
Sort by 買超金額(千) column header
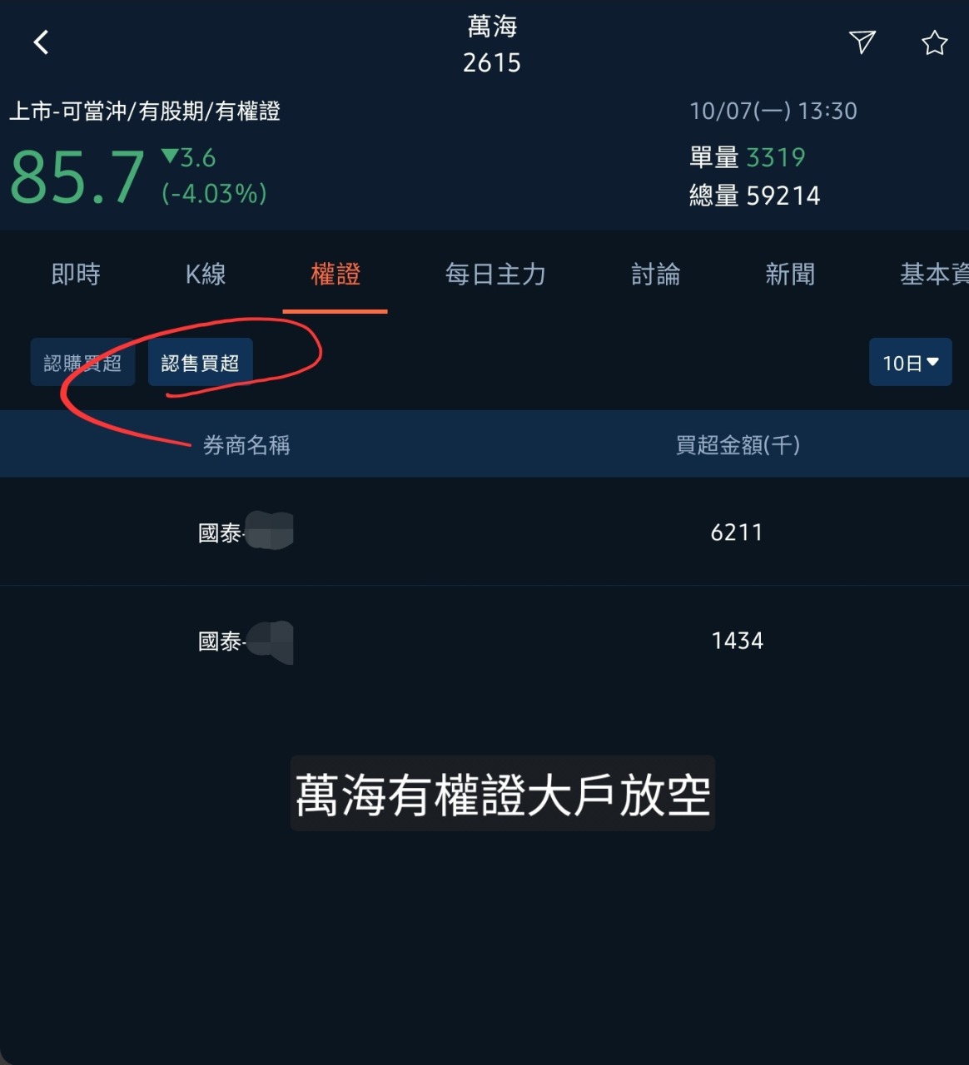tap(738, 445)
